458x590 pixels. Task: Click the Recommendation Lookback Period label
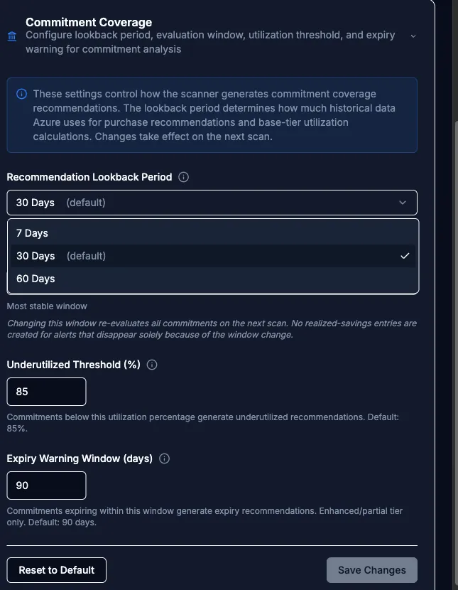[x=89, y=177]
